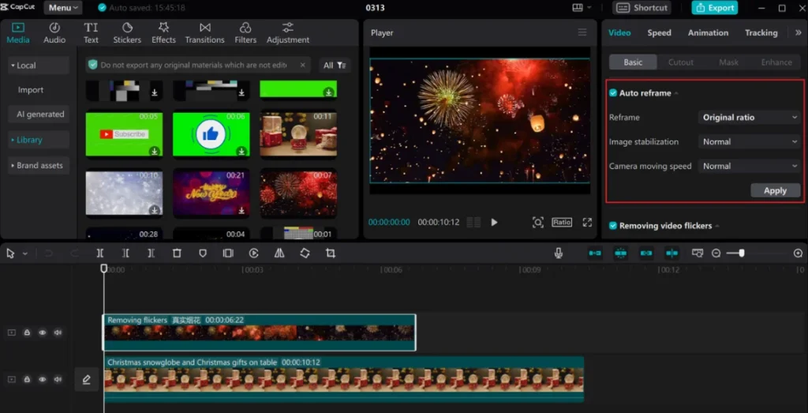The image size is (808, 413).
Task: Open the Effects panel
Action: click(163, 32)
